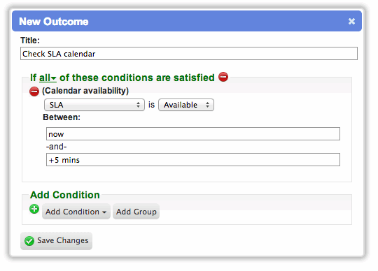The image size is (378, 271).
Task: Click the '(Calendar availability)' condition label
Action: (x=85, y=91)
